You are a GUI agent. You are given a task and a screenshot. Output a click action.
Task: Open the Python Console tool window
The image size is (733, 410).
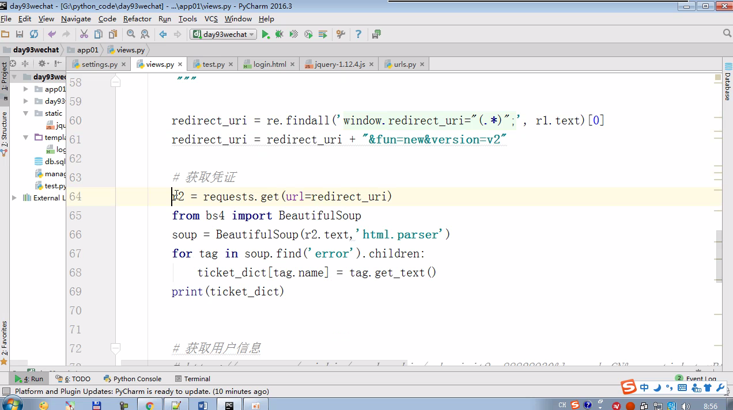(133, 379)
